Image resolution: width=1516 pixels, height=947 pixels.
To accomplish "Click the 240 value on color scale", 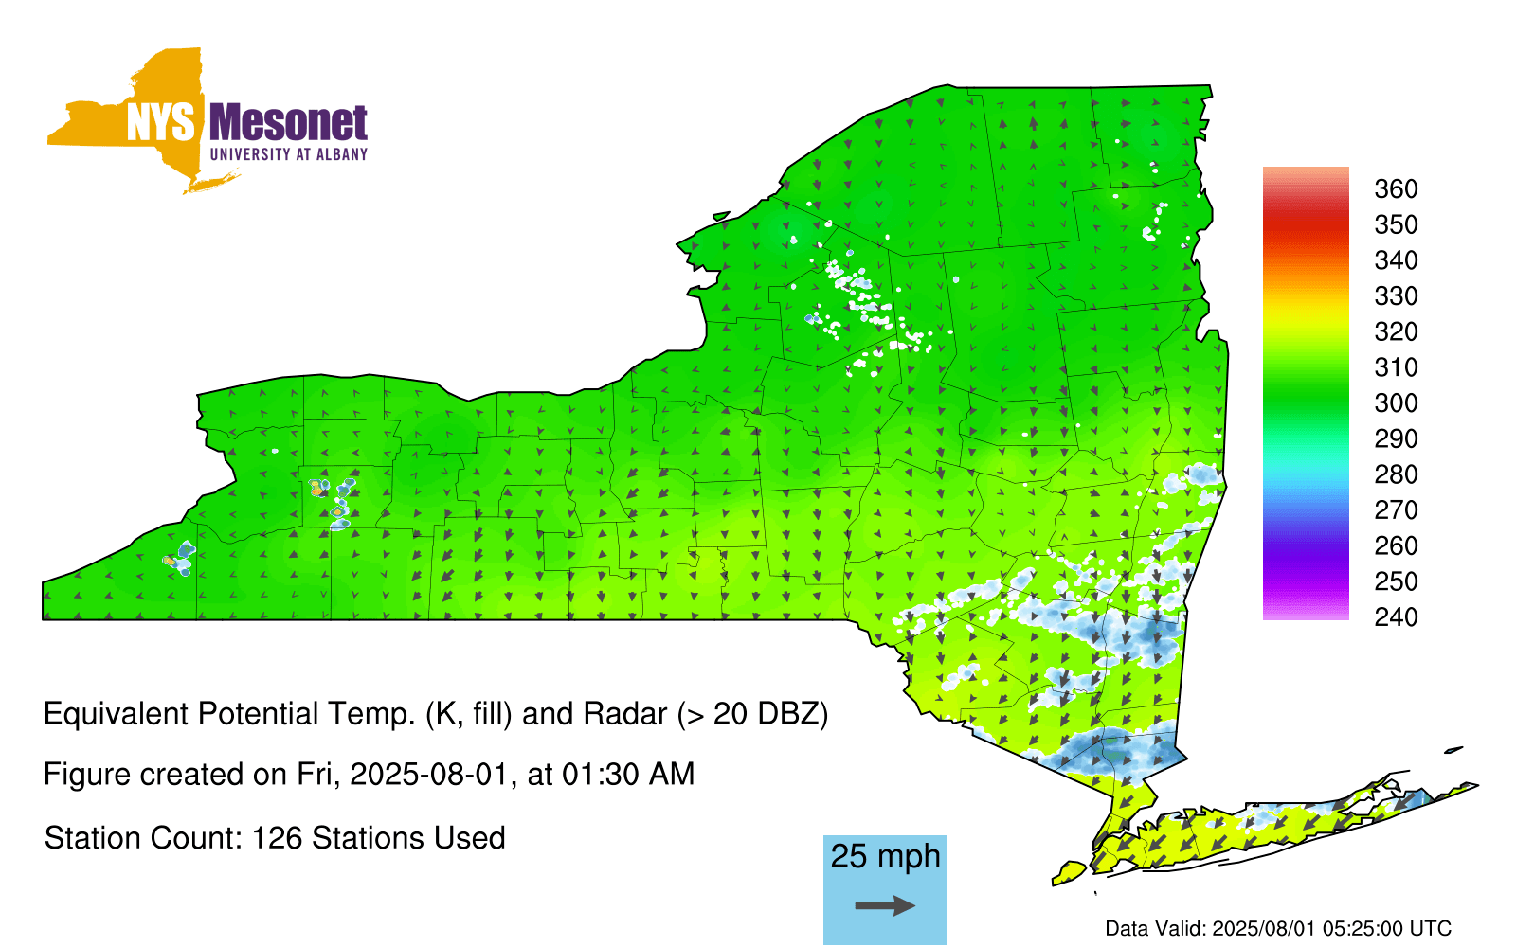I will (1396, 617).
